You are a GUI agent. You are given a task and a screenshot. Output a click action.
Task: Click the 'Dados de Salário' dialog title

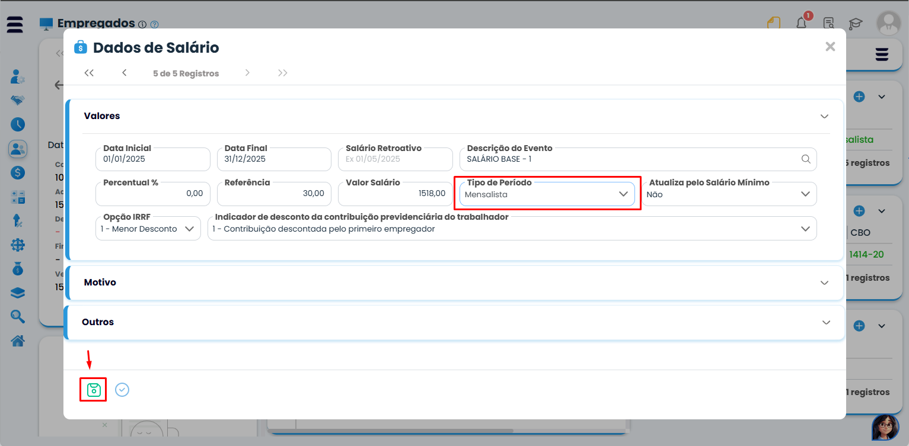156,47
